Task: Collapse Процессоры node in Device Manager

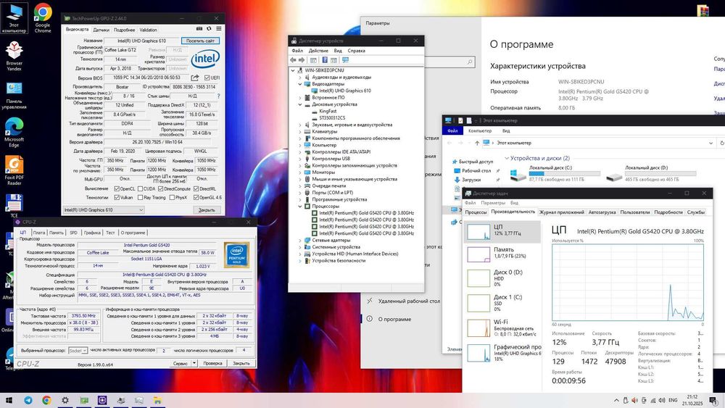Action: pos(300,206)
